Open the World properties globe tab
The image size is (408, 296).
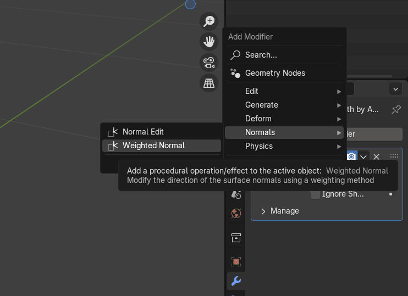tap(236, 214)
